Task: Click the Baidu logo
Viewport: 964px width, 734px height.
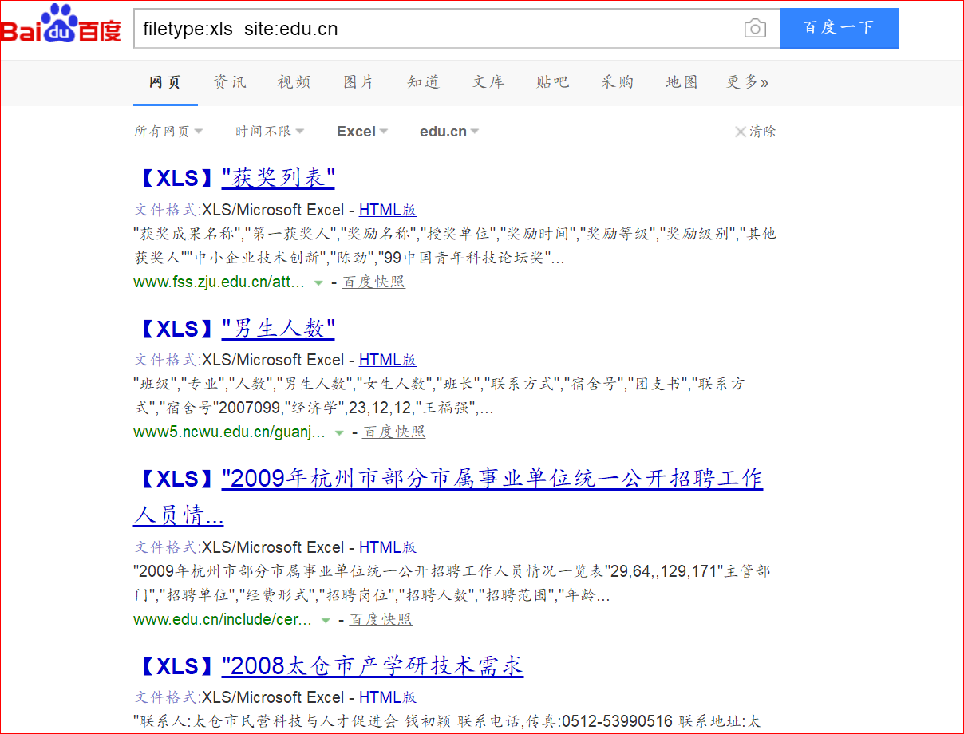Action: tap(61, 26)
